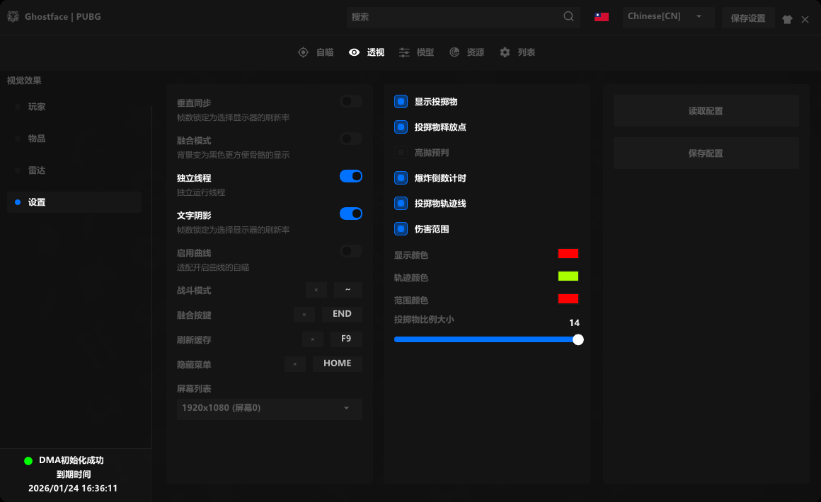This screenshot has height=502, width=821.
Task: Click the 模型 sliders icon
Action: click(404, 52)
